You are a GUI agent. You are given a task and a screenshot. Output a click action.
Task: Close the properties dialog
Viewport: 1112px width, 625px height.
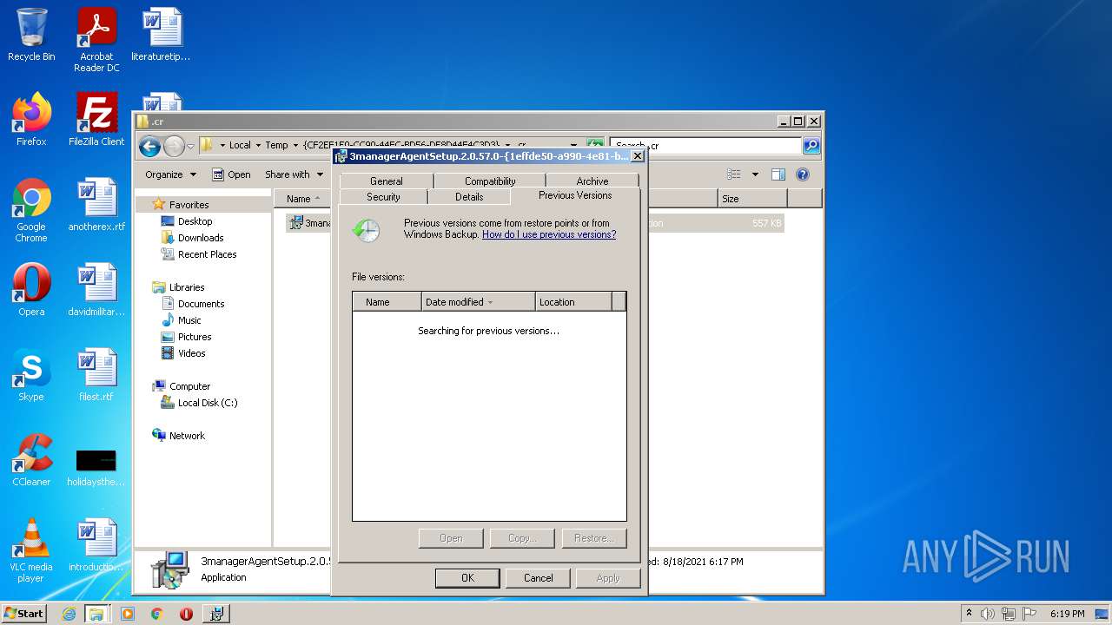[637, 156]
